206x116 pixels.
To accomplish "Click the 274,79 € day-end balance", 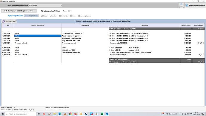I will pyautogui.click(x=201, y=43).
